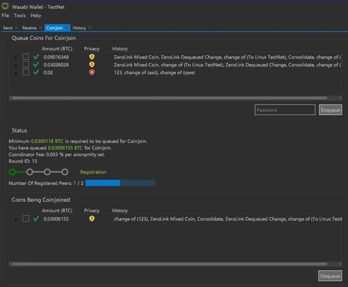Click Privacy header in Queue Coins
The width and height of the screenshot is (348, 287).
pyautogui.click(x=92, y=49)
